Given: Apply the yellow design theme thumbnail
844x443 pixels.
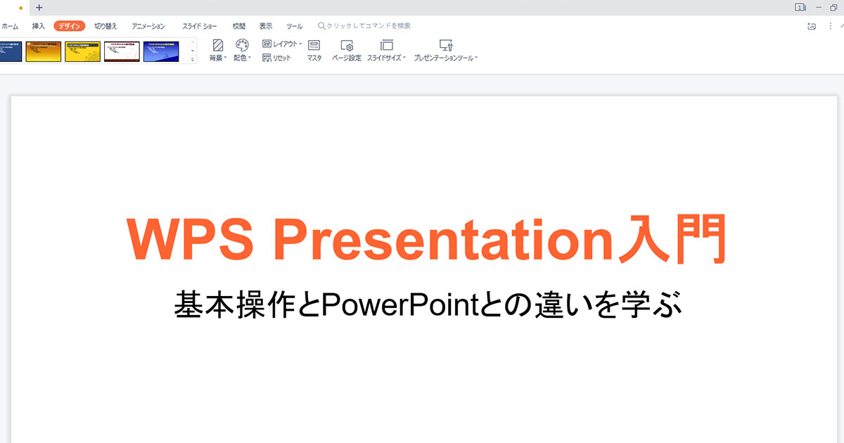Looking at the screenshot, I should coord(82,51).
